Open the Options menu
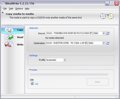The width and height of the screenshot is (120, 99). pos(19,9)
